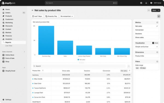Click the Shopify Email app icon

point(3,71)
